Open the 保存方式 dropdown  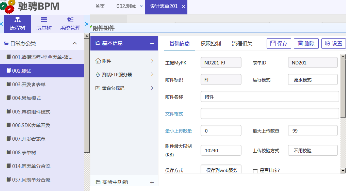(221, 169)
